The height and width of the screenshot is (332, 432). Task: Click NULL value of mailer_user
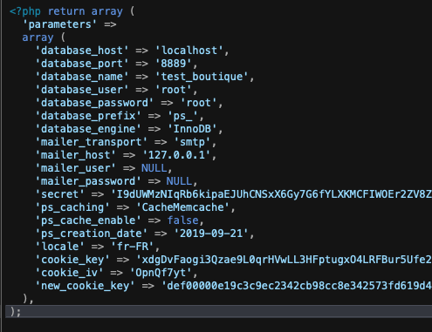pos(154,168)
